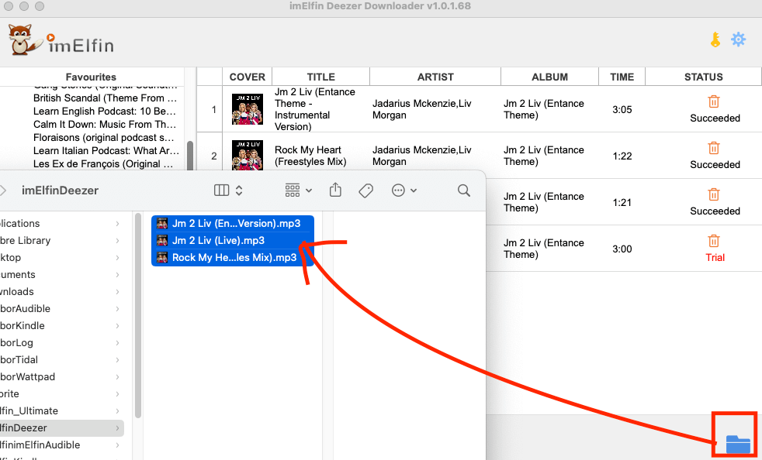Sort by the TIME column header
The height and width of the screenshot is (460, 762).
point(622,77)
